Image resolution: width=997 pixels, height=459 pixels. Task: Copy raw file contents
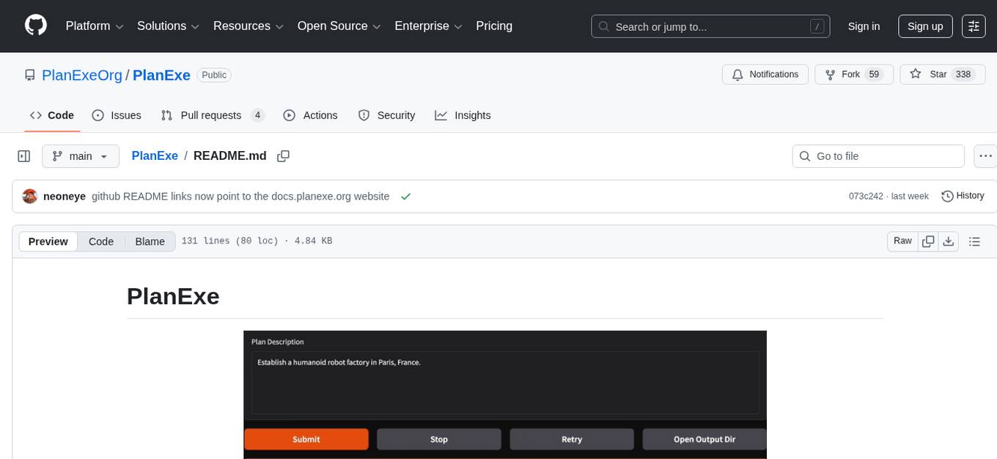[928, 241]
